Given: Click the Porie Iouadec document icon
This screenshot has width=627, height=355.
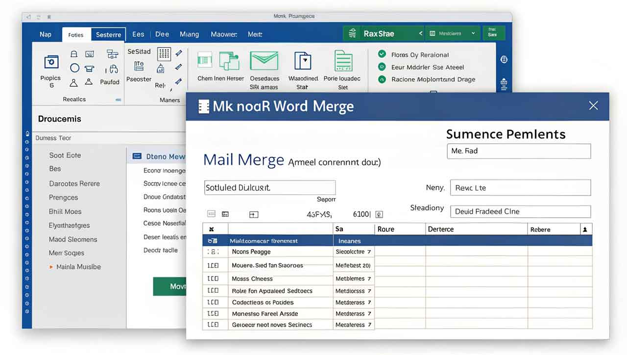Looking at the screenshot, I should [x=343, y=61].
